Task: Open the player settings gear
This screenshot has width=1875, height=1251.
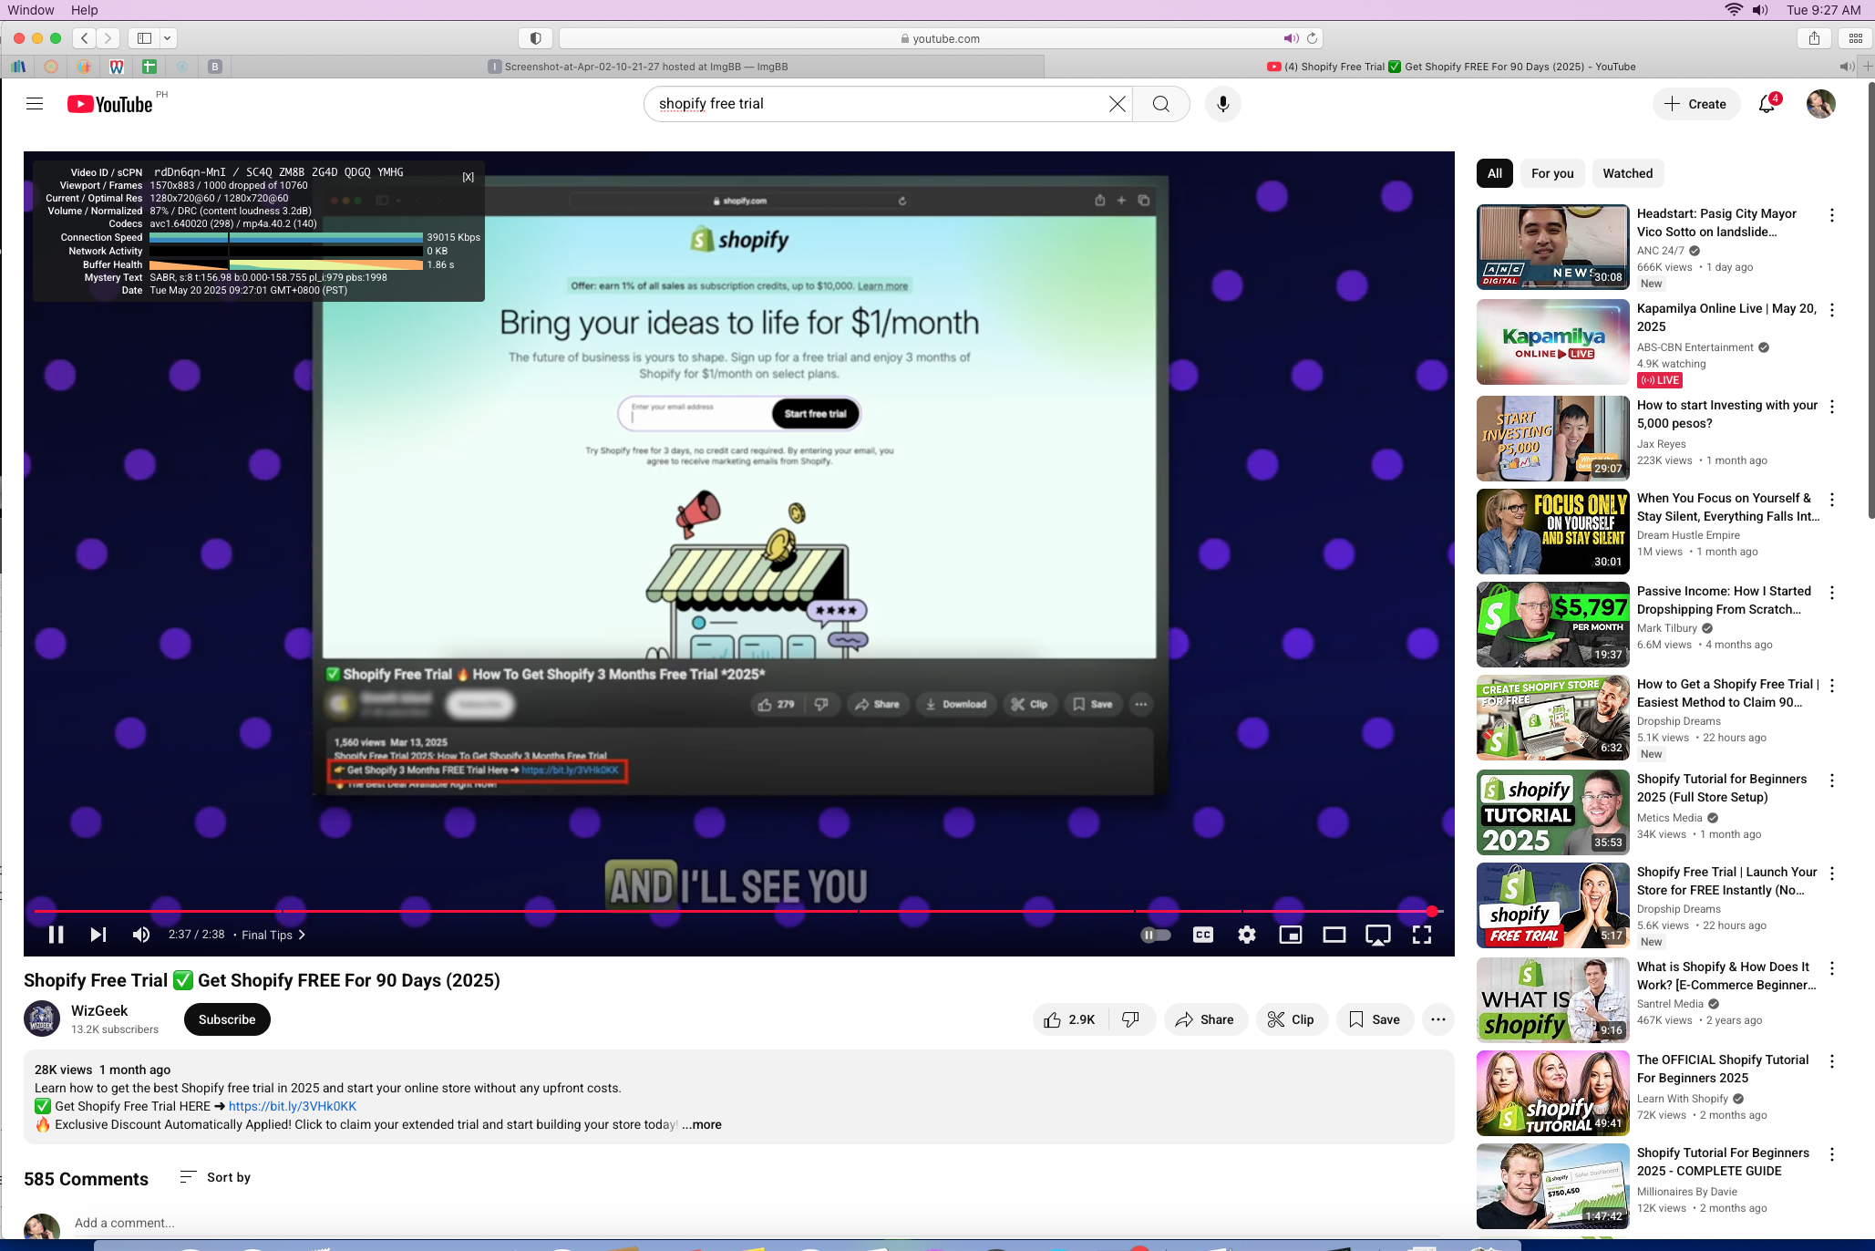Action: (x=1247, y=935)
